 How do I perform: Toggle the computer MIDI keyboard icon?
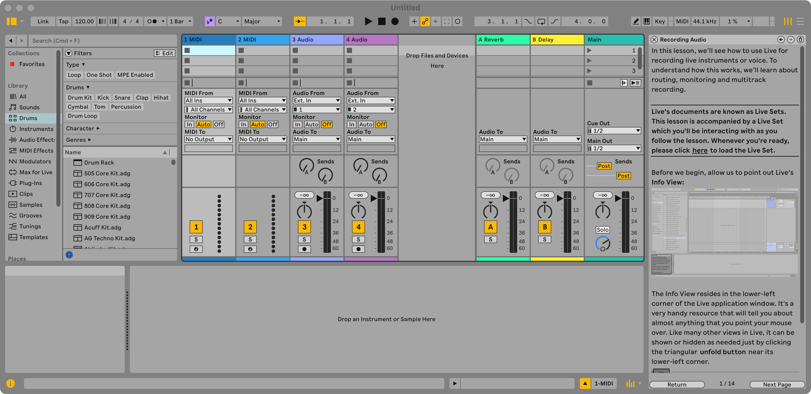point(647,21)
